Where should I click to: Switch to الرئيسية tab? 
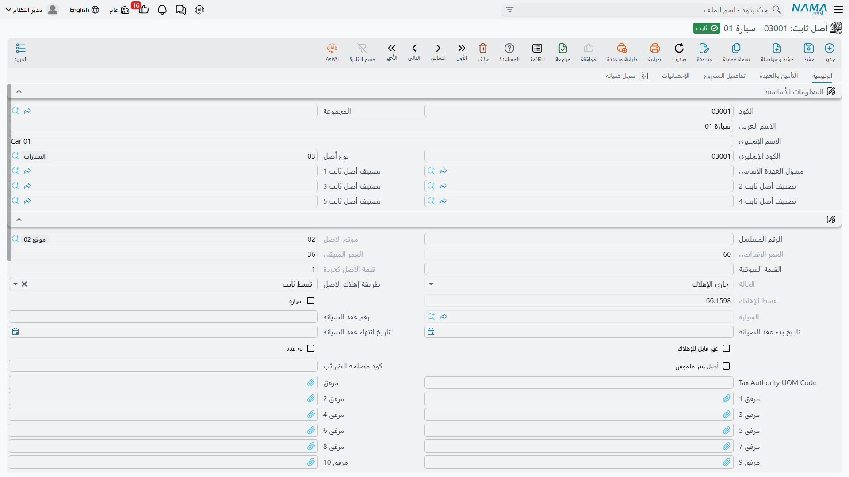tap(822, 76)
